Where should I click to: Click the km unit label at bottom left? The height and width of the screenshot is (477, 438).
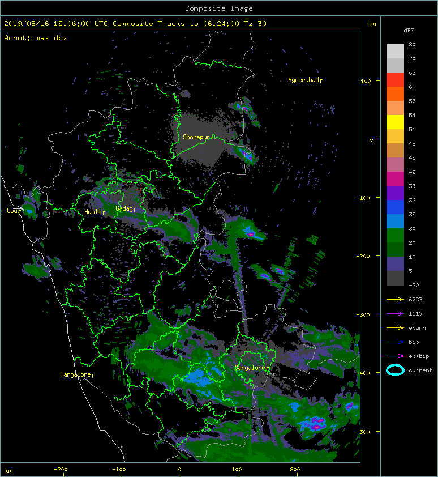(x=8, y=471)
